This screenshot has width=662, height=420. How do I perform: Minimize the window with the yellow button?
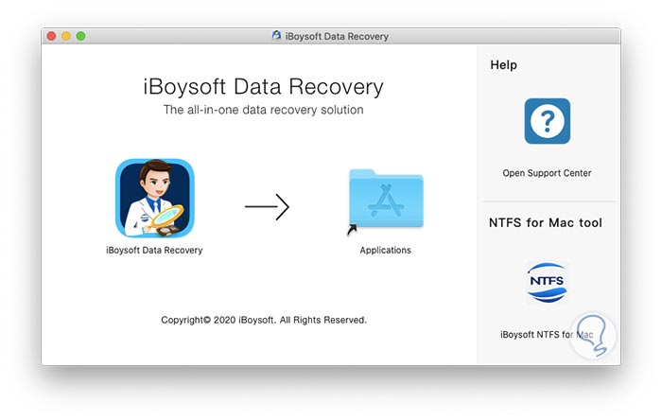coord(66,36)
